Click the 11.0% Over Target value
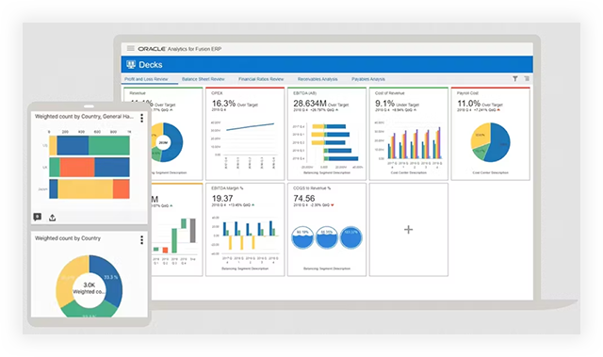Screen dimensions: 603x357 (x=480, y=104)
